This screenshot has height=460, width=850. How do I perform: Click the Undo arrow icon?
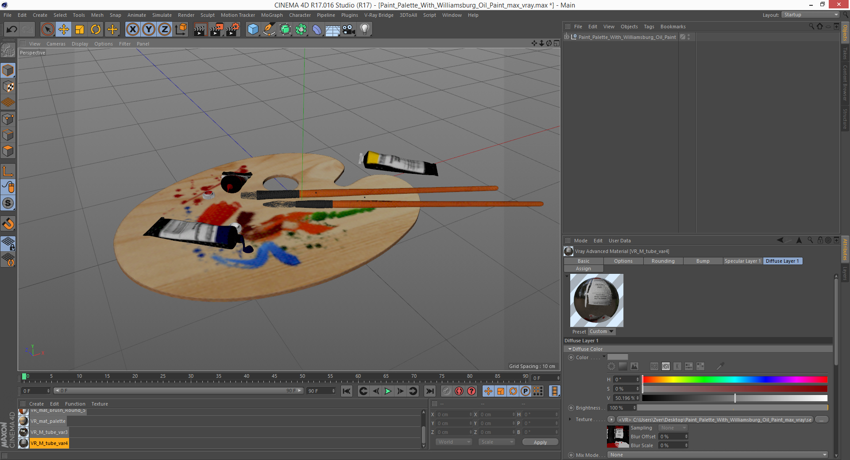12,30
